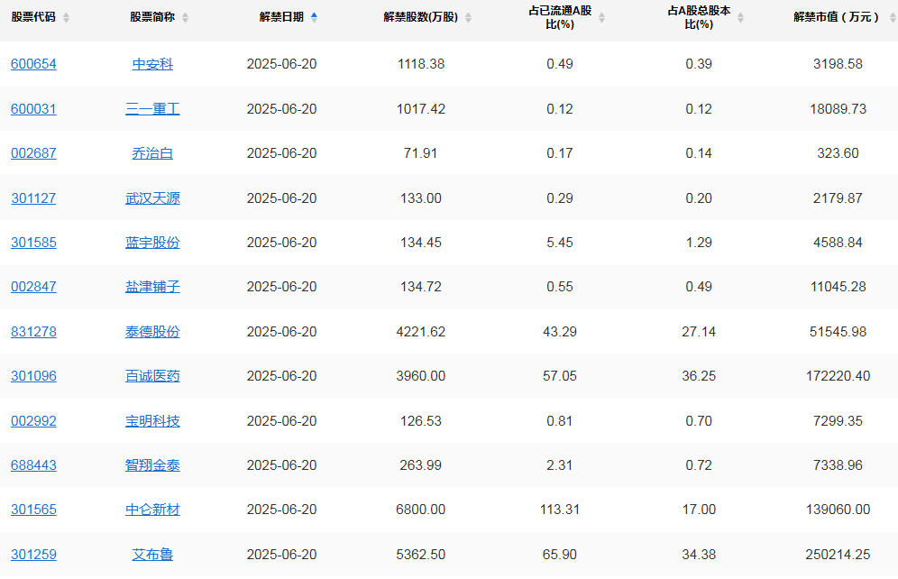
Task: Open the 百诚医药 stock page
Action: coord(151,376)
